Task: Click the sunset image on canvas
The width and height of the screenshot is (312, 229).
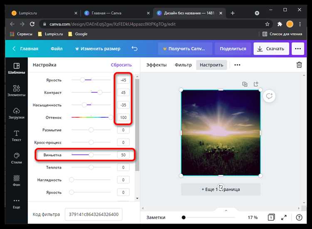Action: click(220, 133)
